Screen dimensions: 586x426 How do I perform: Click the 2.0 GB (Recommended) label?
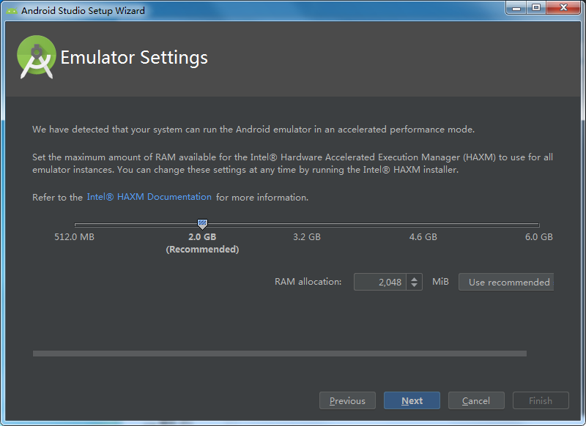pyautogui.click(x=202, y=243)
